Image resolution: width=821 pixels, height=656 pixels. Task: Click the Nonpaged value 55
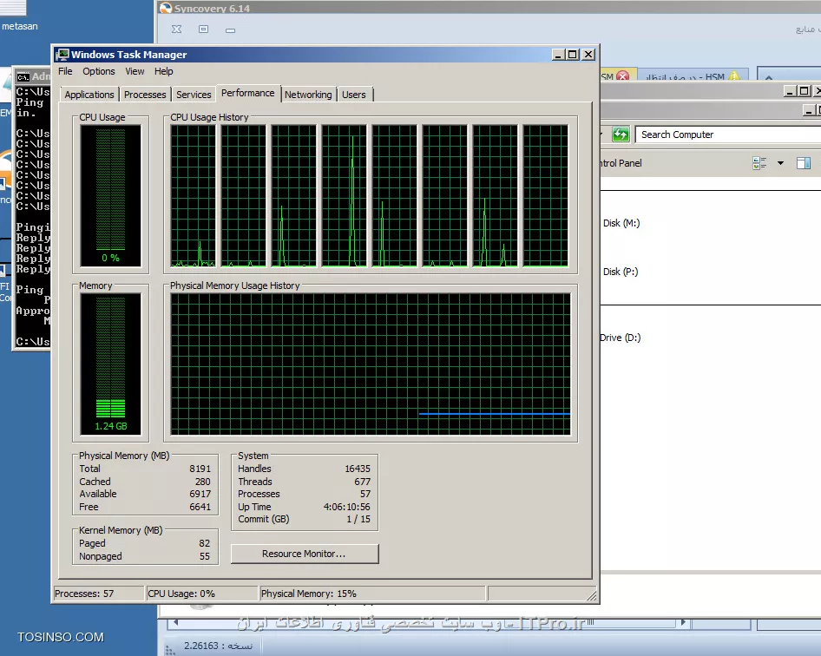[204, 556]
